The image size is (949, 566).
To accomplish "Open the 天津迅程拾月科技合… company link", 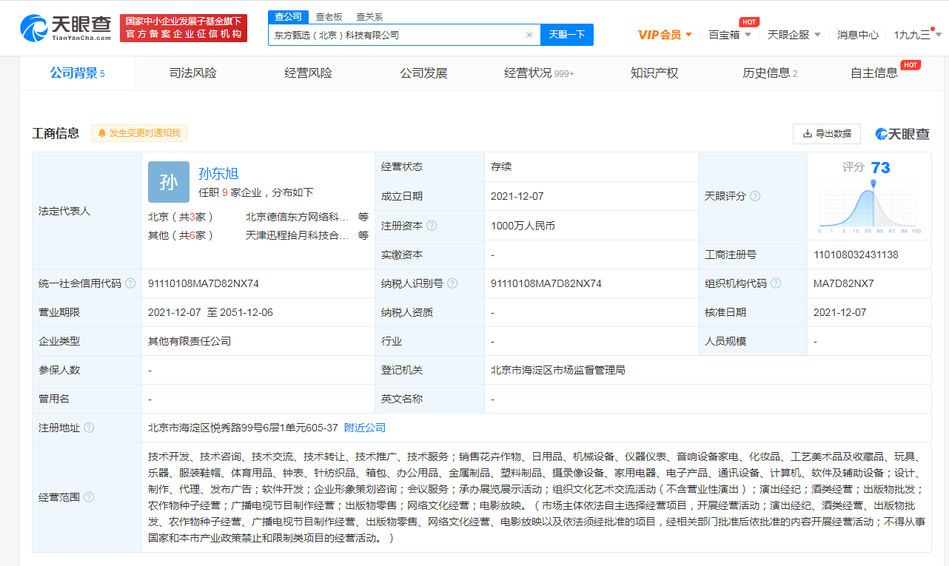I will [298, 235].
